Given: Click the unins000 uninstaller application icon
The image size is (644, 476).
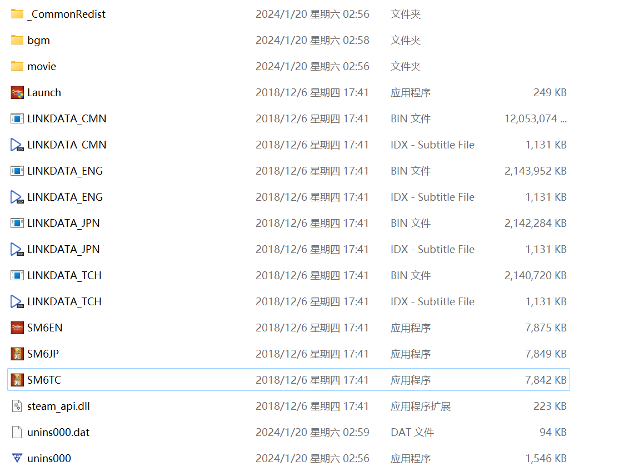Looking at the screenshot, I should click(17, 458).
